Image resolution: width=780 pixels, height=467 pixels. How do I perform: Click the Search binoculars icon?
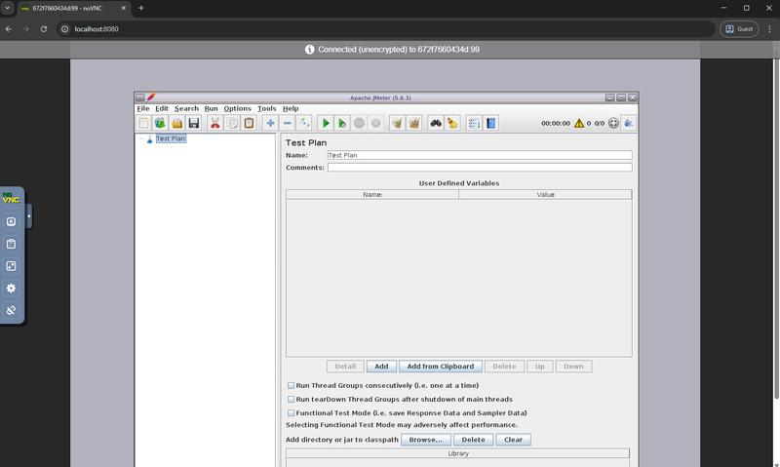point(436,123)
